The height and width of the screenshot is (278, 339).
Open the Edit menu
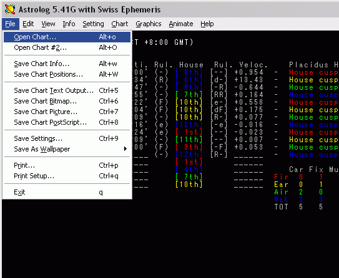click(x=28, y=24)
